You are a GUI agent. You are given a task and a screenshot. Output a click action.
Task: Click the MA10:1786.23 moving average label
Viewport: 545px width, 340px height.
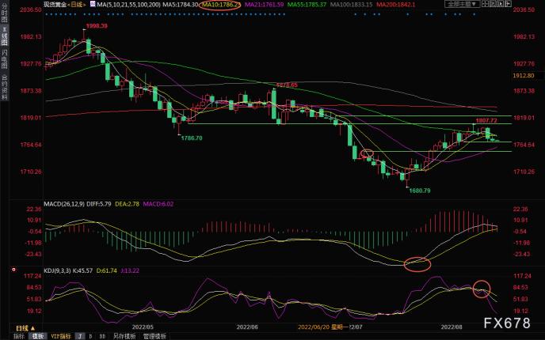pos(223,5)
